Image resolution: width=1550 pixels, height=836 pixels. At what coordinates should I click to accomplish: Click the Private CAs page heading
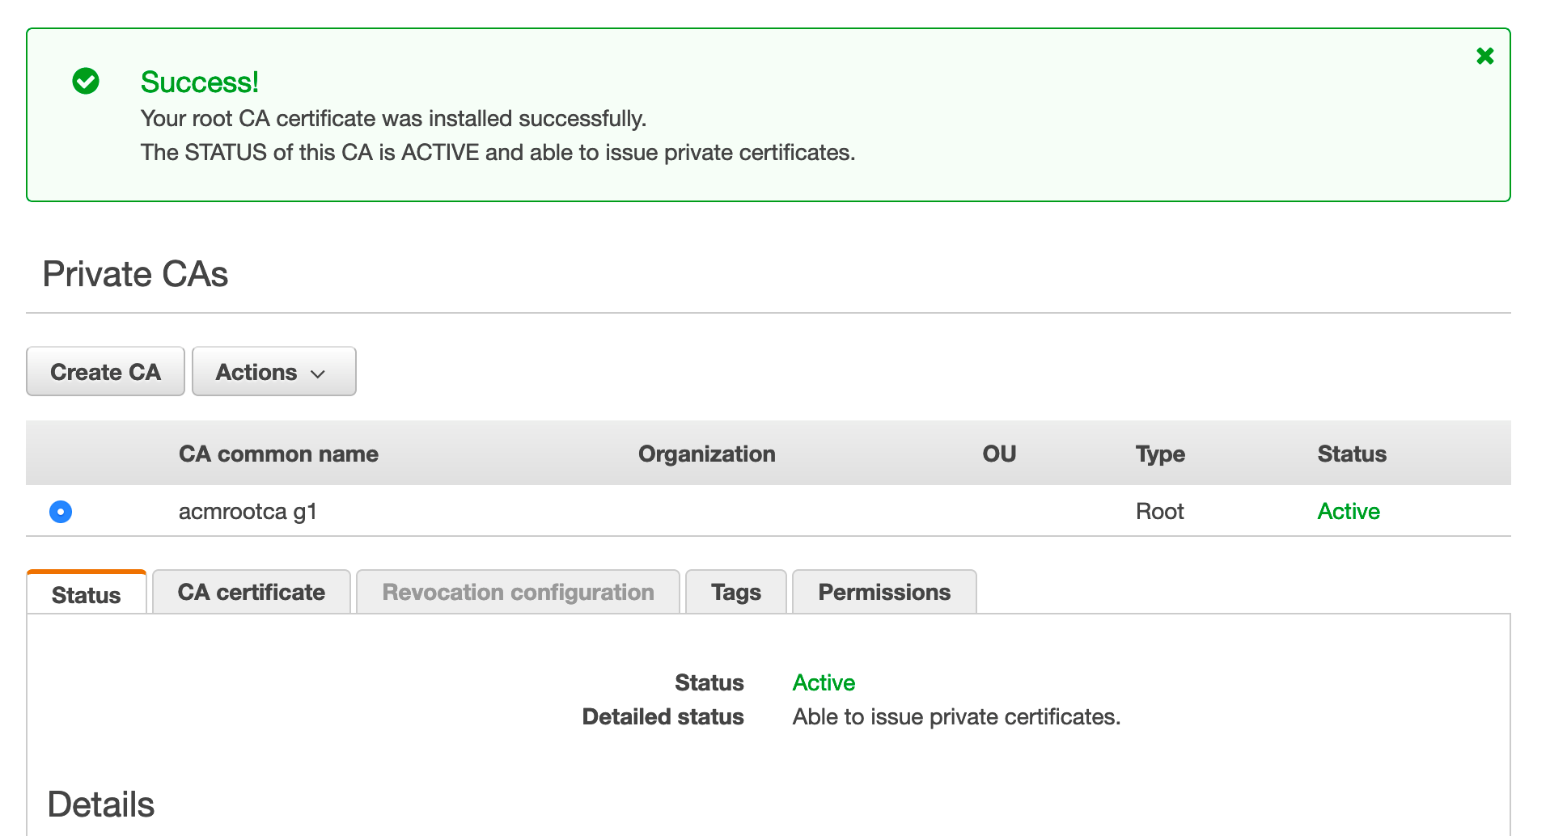coord(135,274)
